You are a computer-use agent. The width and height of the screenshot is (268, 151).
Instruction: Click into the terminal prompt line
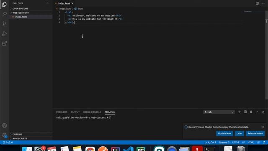(x=84, y=117)
